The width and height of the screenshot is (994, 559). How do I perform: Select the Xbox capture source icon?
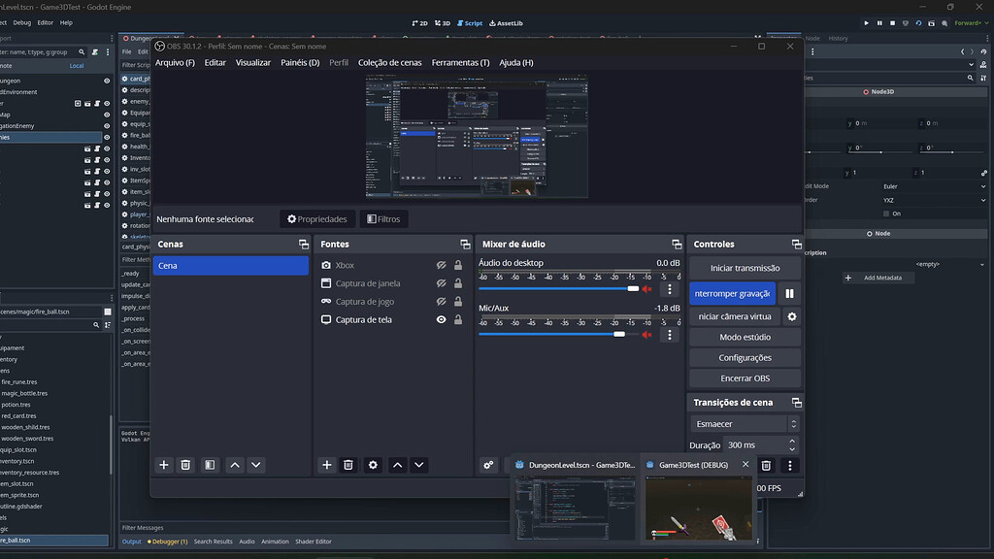coord(328,264)
